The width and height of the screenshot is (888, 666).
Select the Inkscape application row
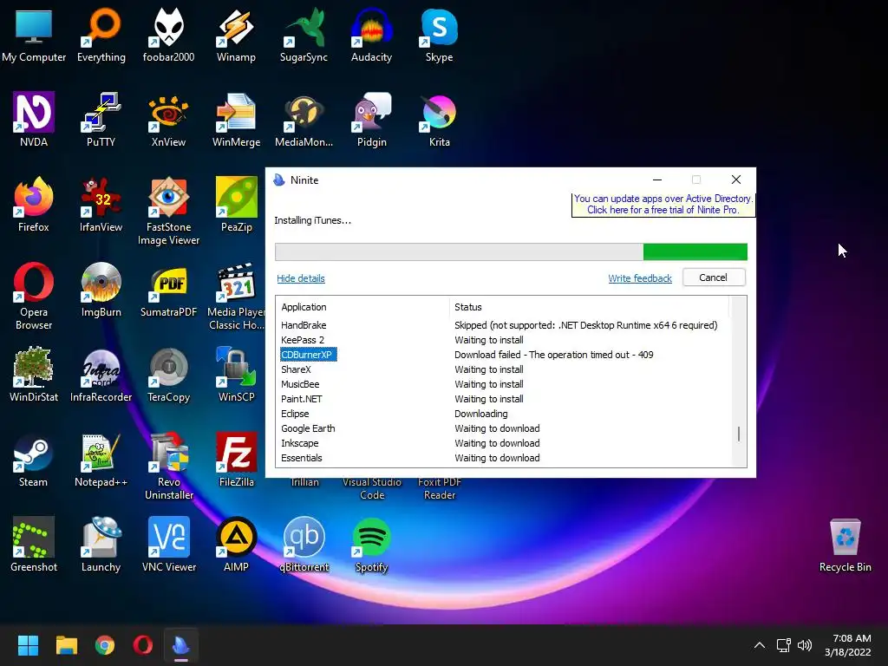(505, 443)
